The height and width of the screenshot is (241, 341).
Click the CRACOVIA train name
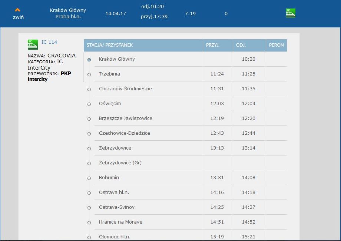(x=62, y=56)
